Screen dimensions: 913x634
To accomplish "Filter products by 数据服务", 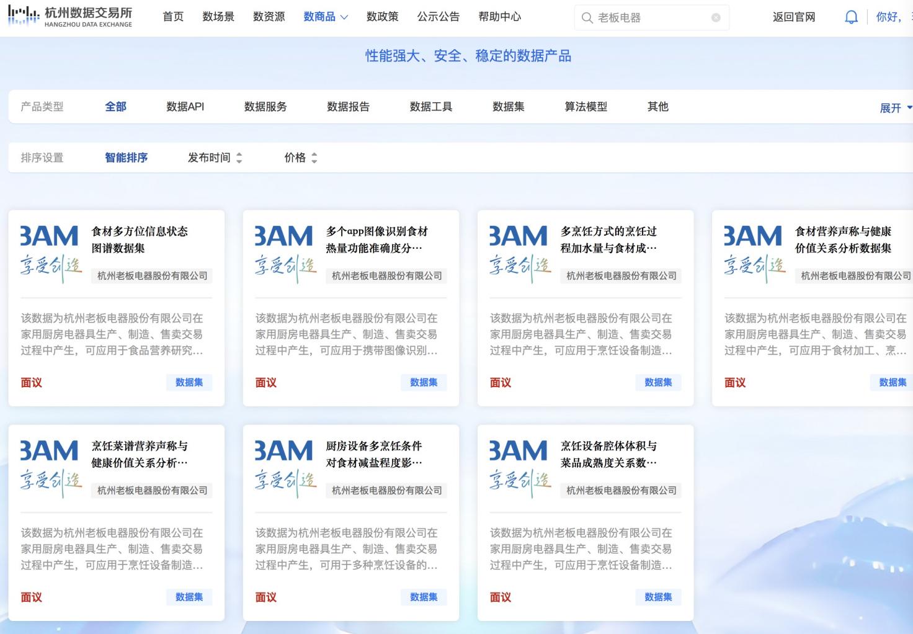I will pos(265,107).
